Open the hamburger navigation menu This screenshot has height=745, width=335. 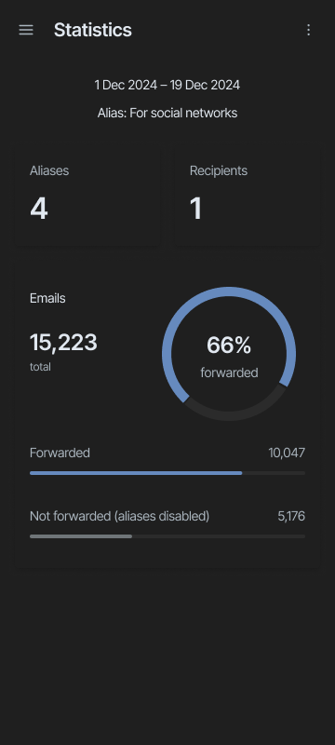[26, 30]
